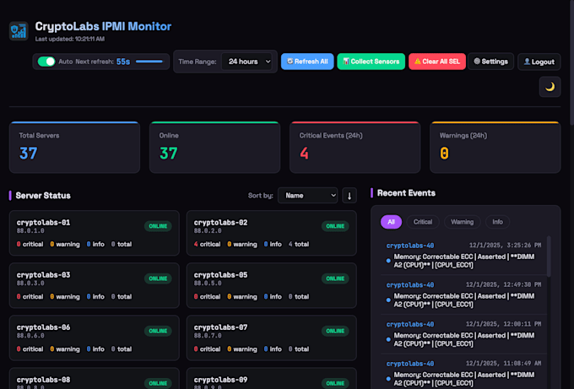Click the IP 88.0.2.0 under cryptolabs-02
The width and height of the screenshot is (574, 389).
click(208, 230)
